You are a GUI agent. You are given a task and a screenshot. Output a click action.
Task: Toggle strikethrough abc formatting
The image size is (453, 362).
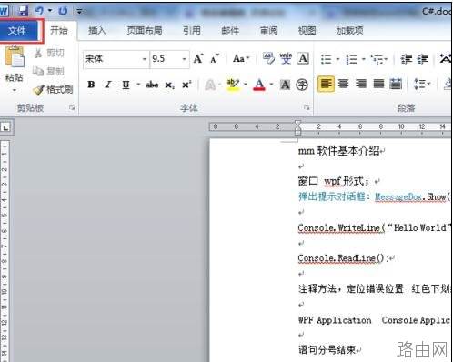tap(152, 85)
